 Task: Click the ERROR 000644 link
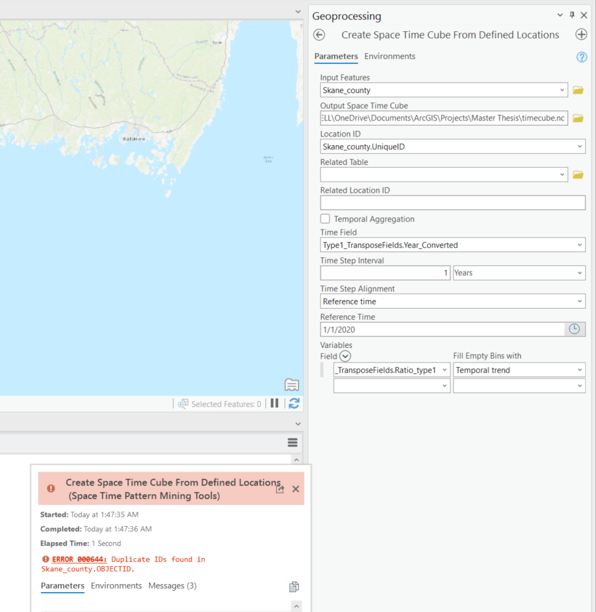77,559
